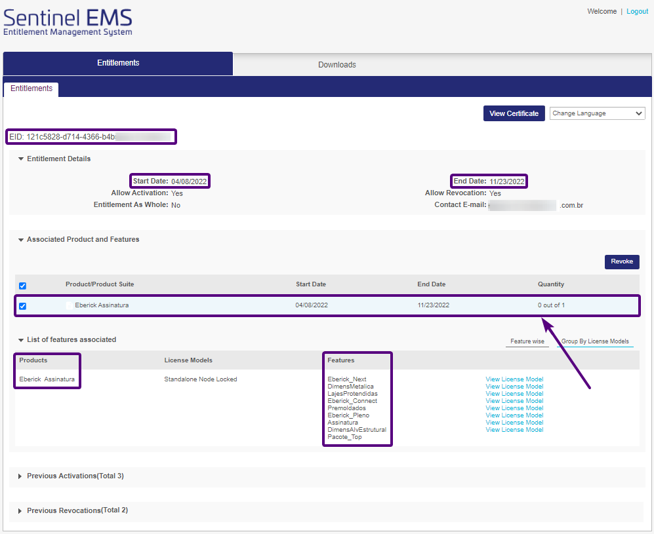
Task: Select Group By License Models view
Action: pos(595,341)
